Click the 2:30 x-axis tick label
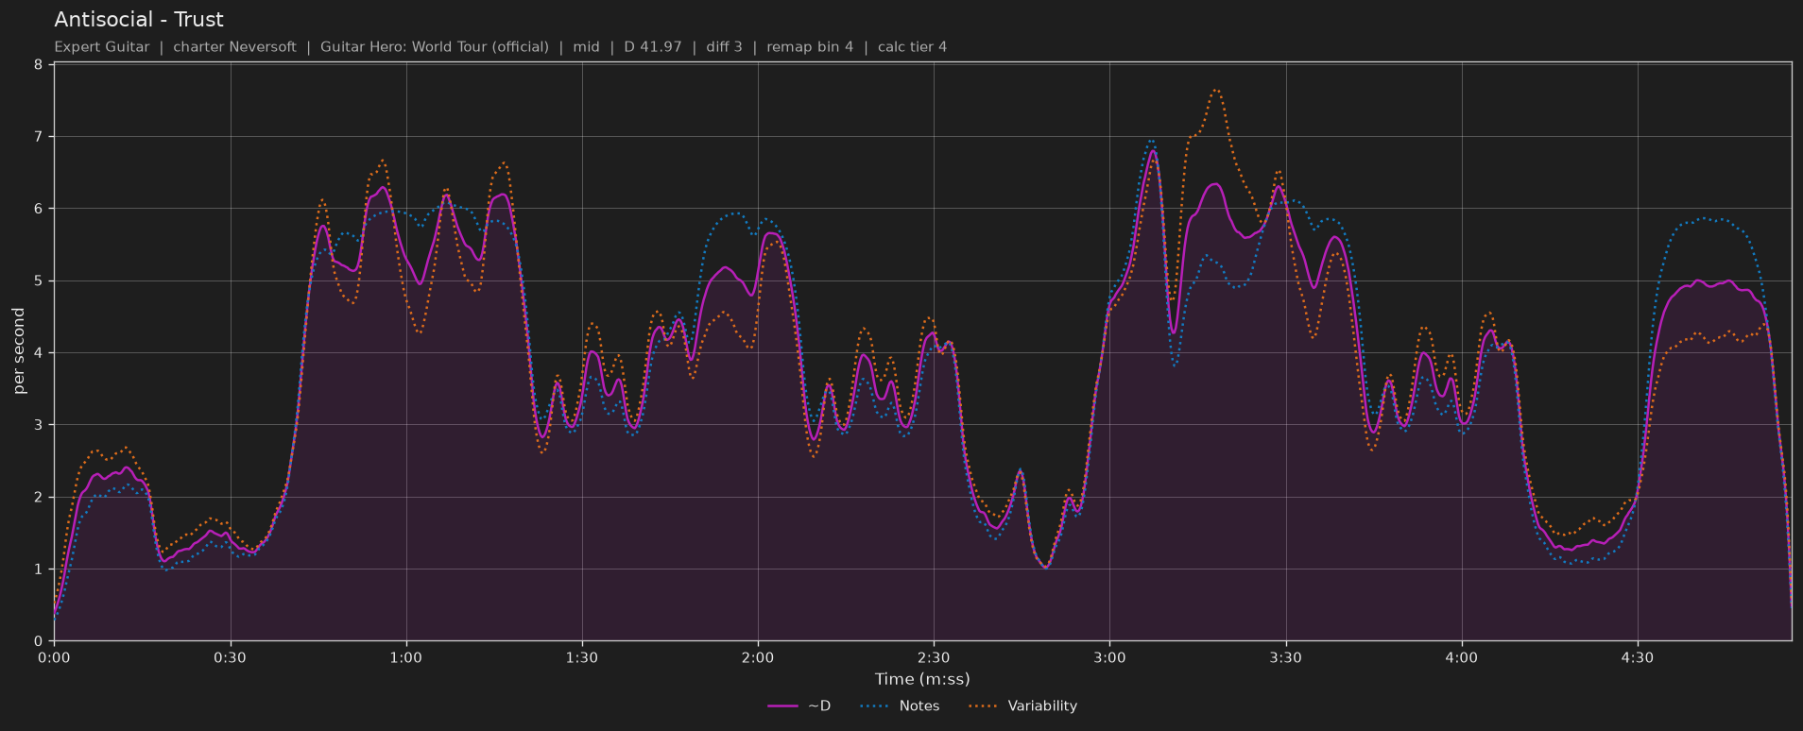 coord(934,657)
